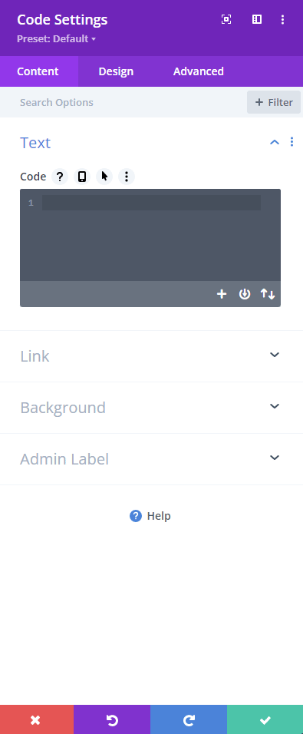Toggle the sidebar snap layout icon
303x734 pixels.
pyautogui.click(x=257, y=19)
